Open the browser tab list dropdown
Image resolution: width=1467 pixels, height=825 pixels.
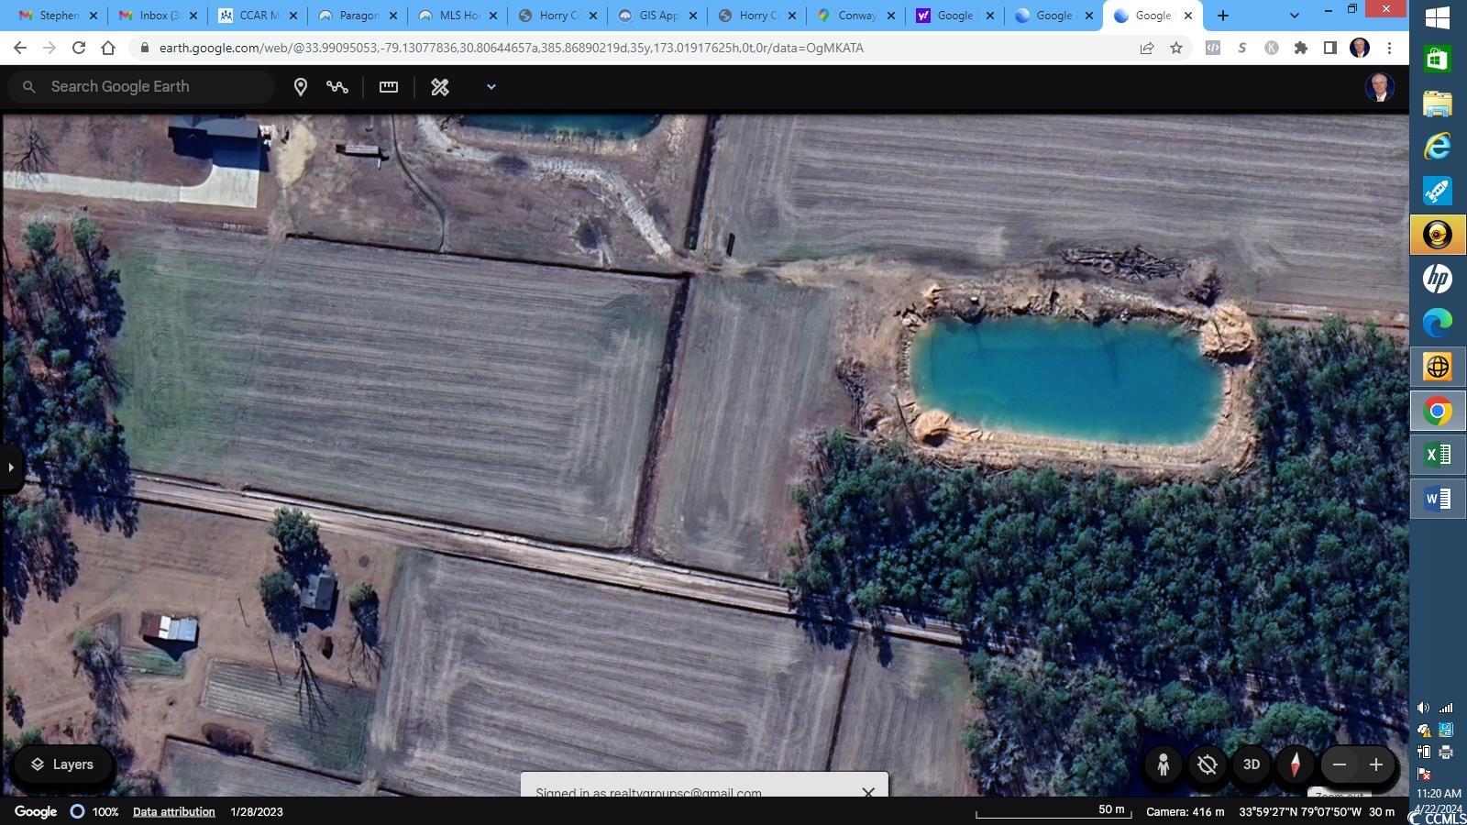(x=1294, y=16)
